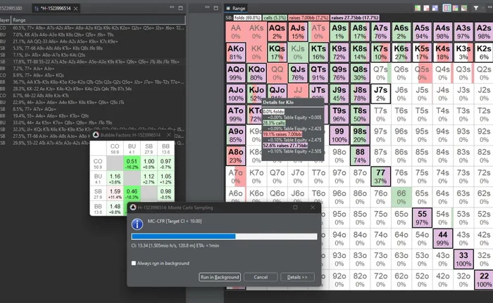Select the white-and-red grid view icon
Screen dimensions: 493x303
click(426, 8)
